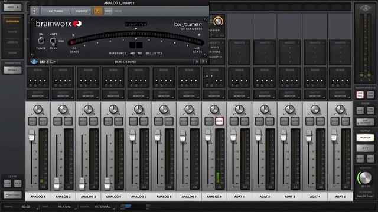Image resolution: width=378 pixels, height=212 pixels.
Task: Click the ADAT 1 inserts slot panel
Action: pos(239,52)
